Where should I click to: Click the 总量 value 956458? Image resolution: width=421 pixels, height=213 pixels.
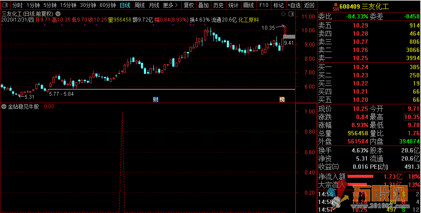tap(357, 133)
